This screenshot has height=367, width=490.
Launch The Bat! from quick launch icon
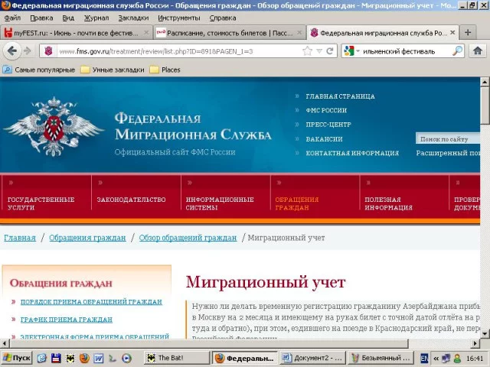click(x=70, y=358)
